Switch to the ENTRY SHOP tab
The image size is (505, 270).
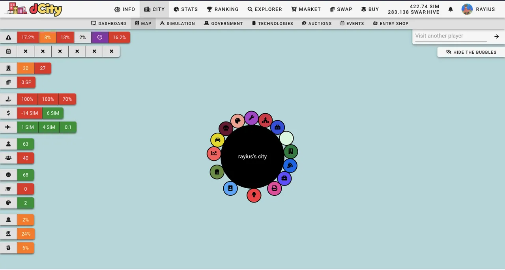[x=391, y=23]
